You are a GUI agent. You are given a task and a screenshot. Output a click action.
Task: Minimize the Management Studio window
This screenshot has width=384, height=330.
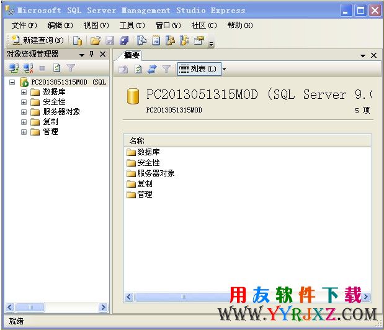pos(346,11)
